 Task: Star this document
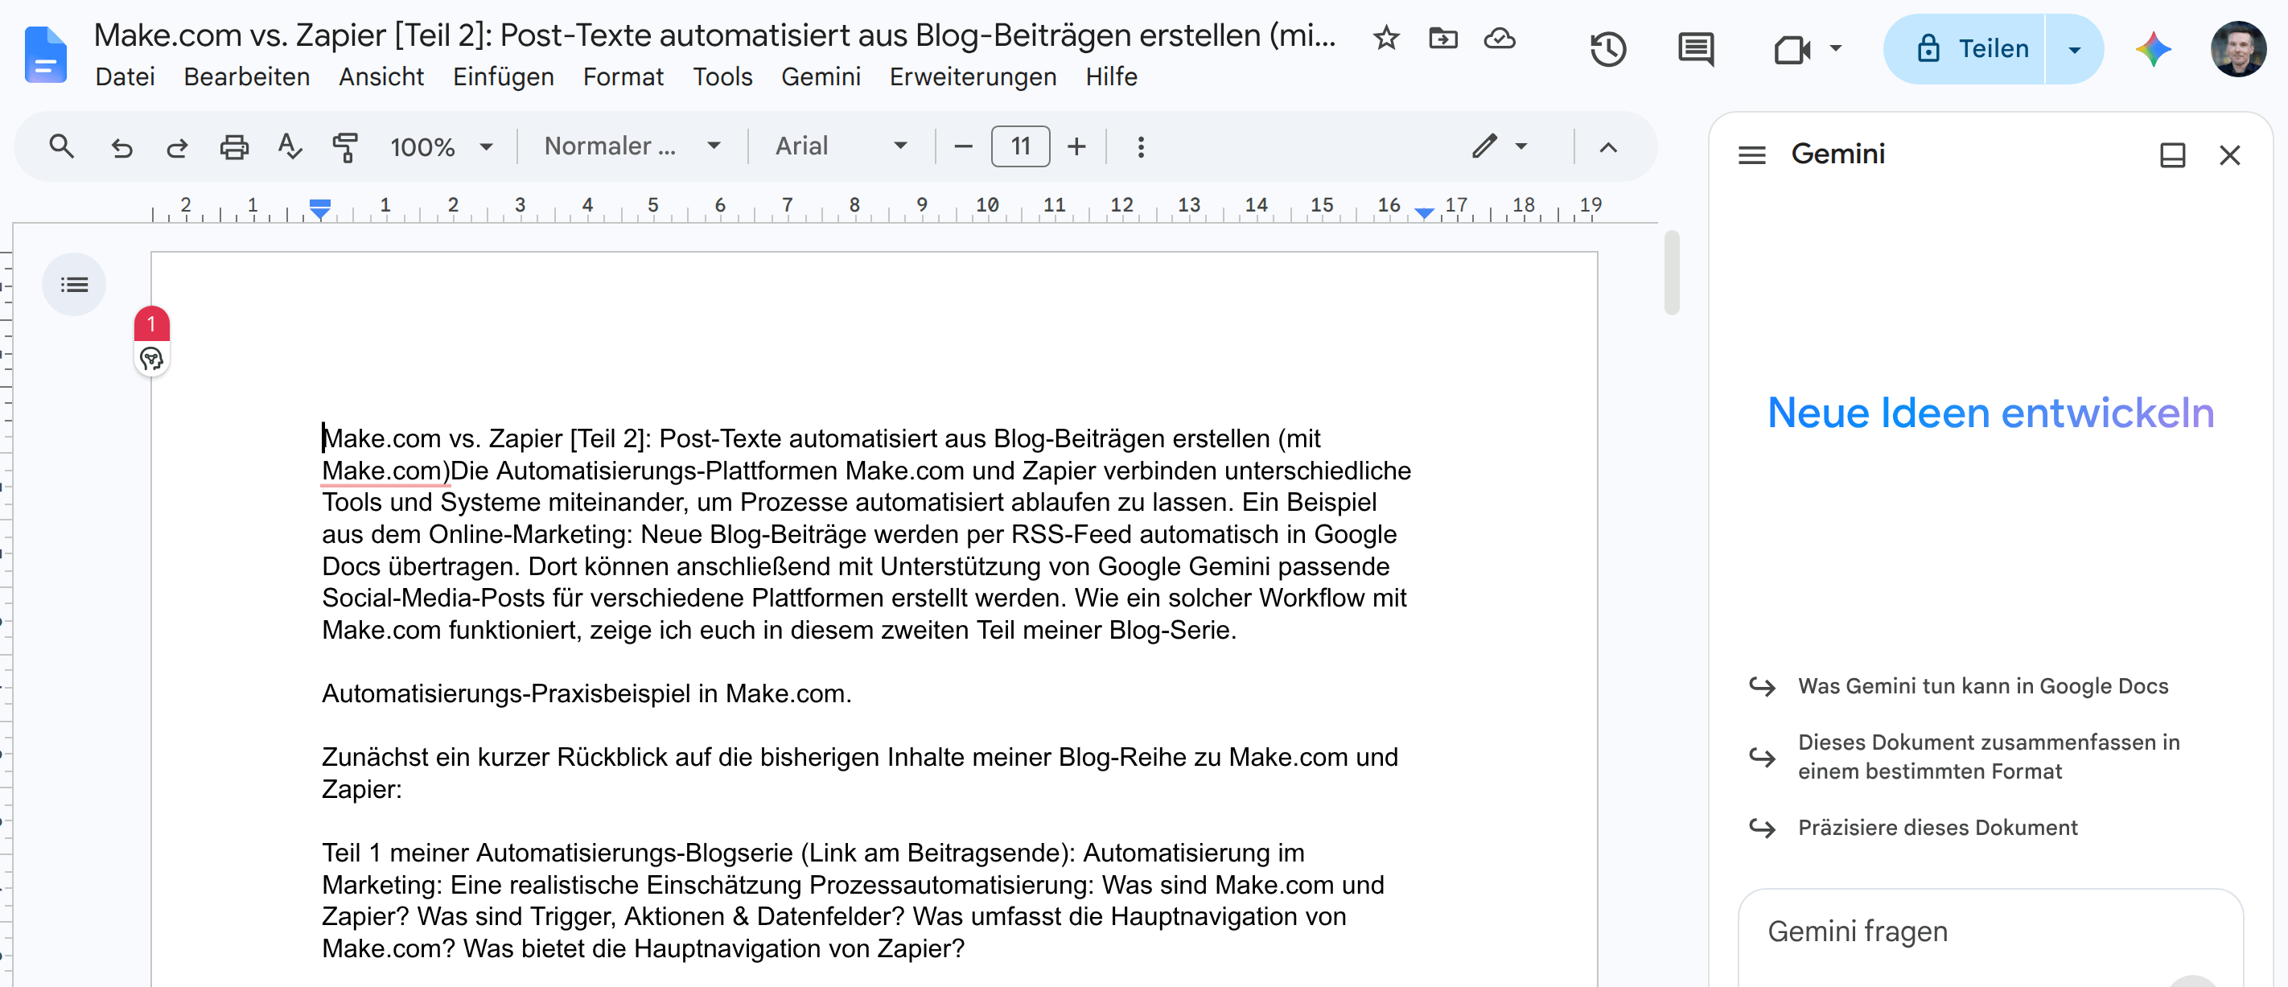(x=1385, y=38)
